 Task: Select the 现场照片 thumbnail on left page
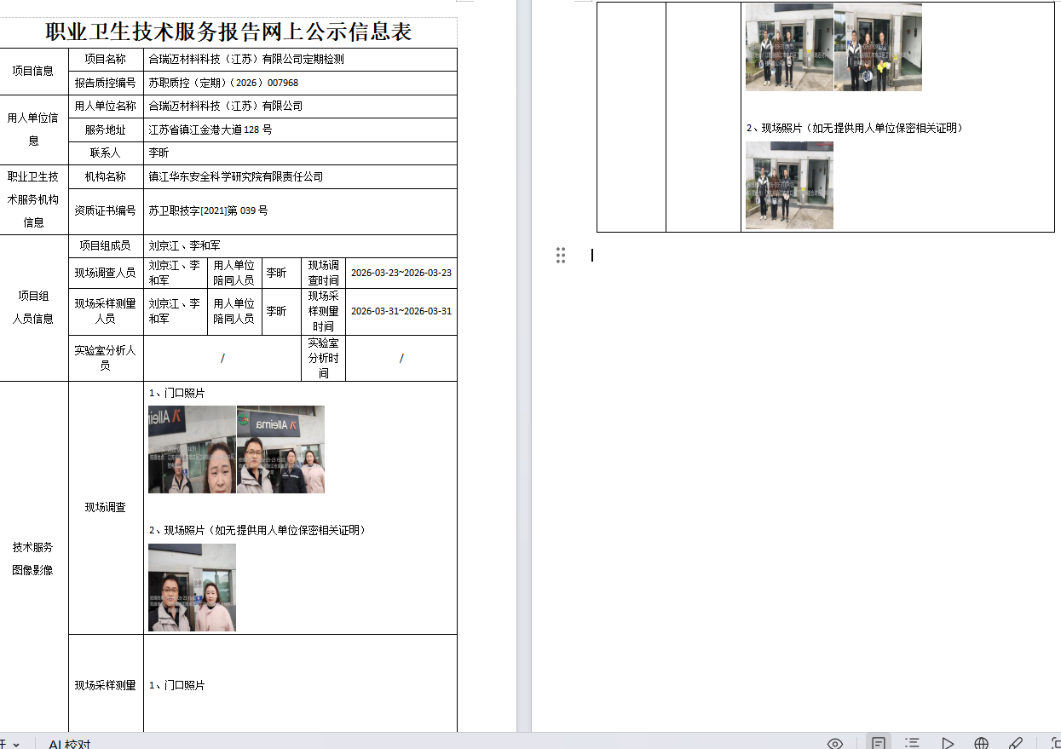pos(192,587)
